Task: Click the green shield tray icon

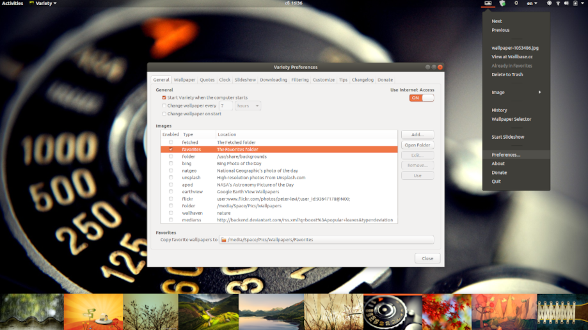Action: pyautogui.click(x=502, y=3)
